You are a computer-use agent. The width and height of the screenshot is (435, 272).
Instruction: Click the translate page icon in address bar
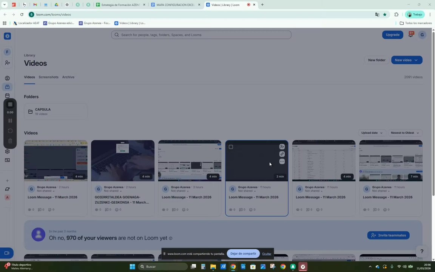[377, 14]
